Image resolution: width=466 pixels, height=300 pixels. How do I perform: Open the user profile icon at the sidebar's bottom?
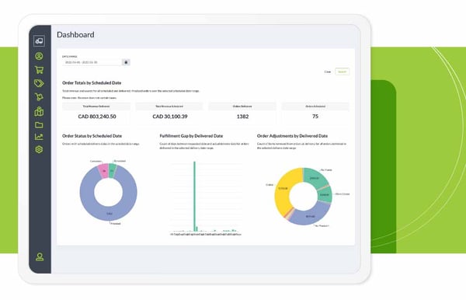click(x=40, y=257)
